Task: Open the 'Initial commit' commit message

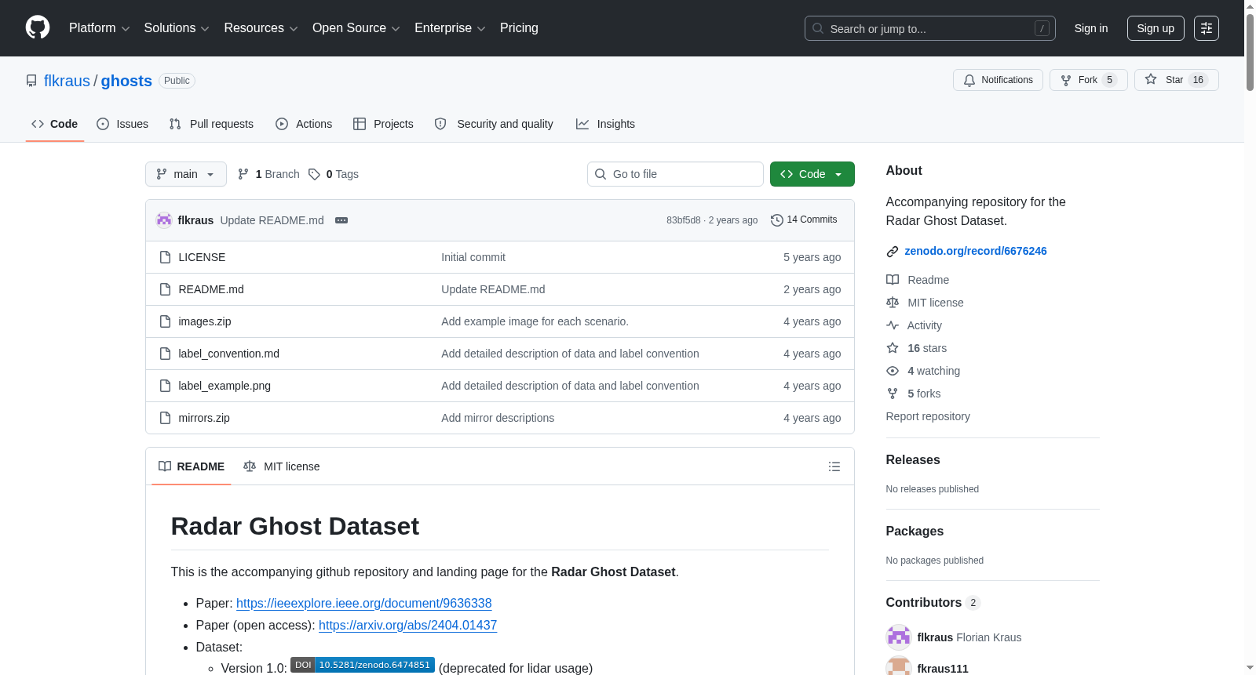Action: (x=473, y=257)
